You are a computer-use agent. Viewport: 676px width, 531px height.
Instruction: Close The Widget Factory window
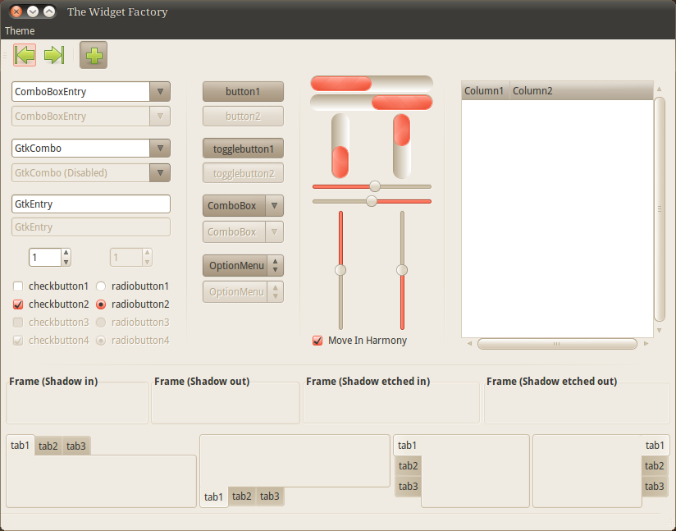16,11
